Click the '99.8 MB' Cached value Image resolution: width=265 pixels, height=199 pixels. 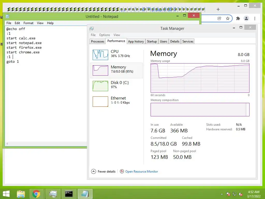click(191, 144)
